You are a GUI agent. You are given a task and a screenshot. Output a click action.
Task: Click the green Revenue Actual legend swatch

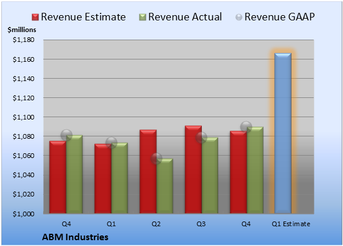[x=142, y=17]
